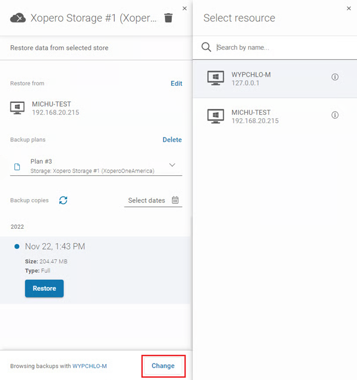Click the cloud storage icon in the header
This screenshot has height=380, width=357.
point(18,18)
